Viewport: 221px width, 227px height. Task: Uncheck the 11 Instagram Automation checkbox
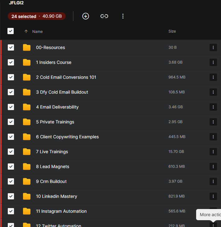pyautogui.click(x=11, y=211)
